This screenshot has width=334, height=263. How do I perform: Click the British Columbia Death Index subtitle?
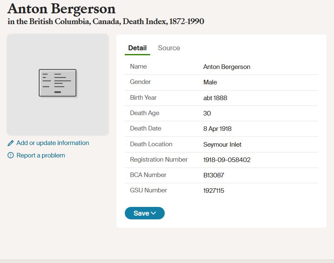pyautogui.click(x=106, y=22)
